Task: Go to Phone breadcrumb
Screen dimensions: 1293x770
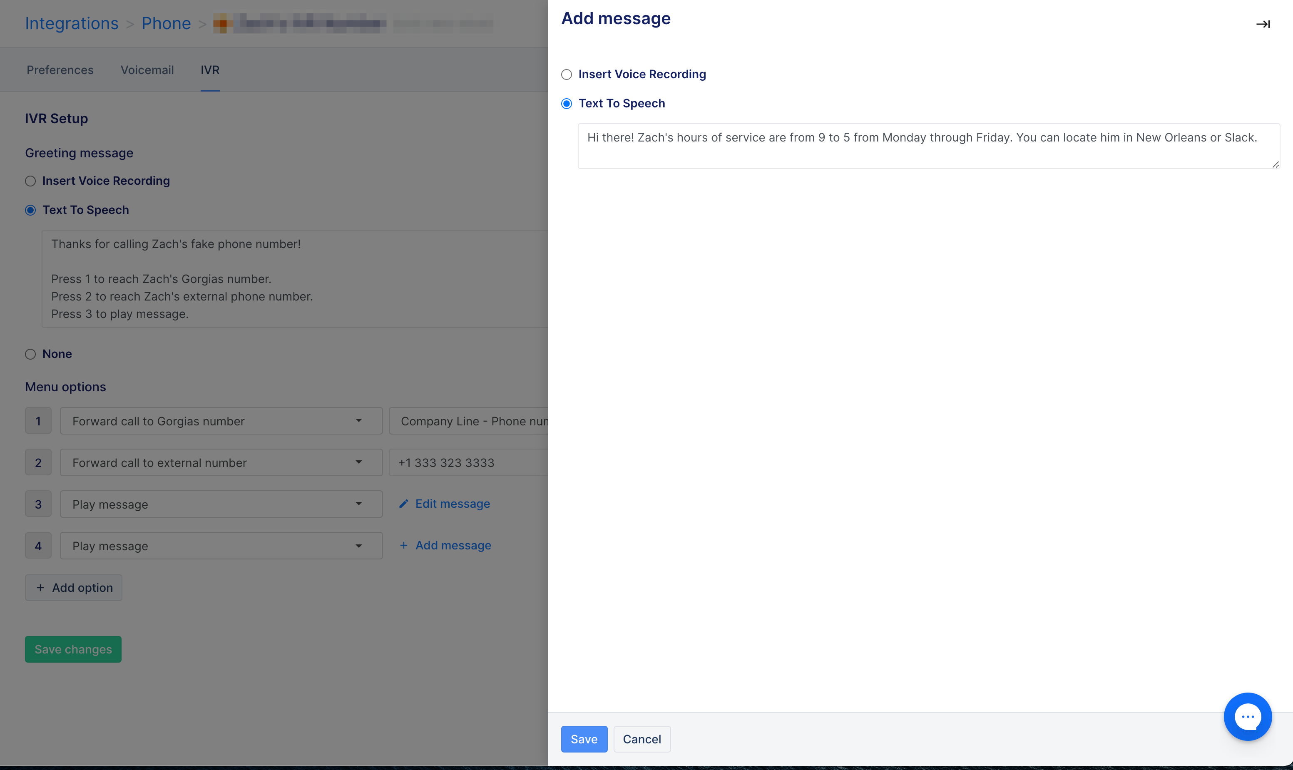Action: pos(166,23)
